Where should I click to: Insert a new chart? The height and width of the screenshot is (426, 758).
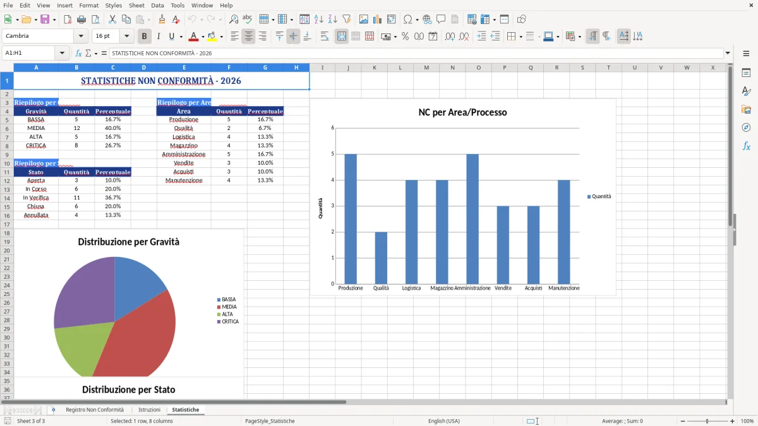click(376, 18)
